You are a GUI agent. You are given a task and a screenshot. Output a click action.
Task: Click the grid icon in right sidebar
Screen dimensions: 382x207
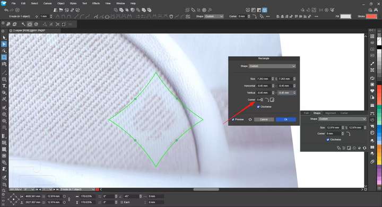pos(372,36)
